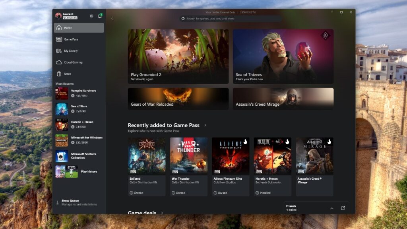407x229 pixels.
Task: Click the notifications bell icon
Action: coord(101,15)
